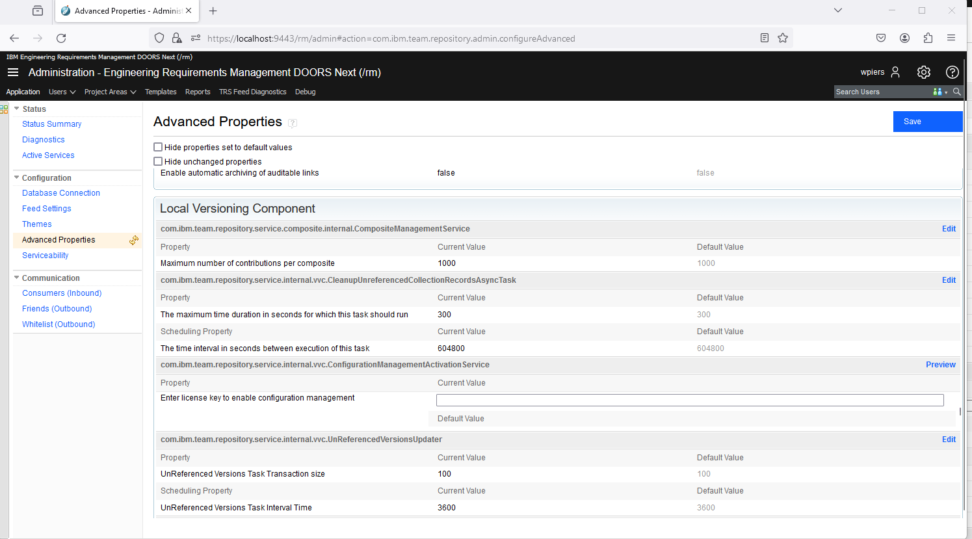The height and width of the screenshot is (539, 972).
Task: Open Whitelist (Outbound) page
Action: pyautogui.click(x=59, y=324)
